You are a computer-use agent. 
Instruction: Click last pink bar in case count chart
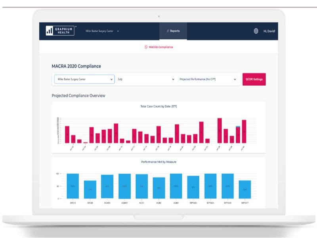click(x=244, y=132)
